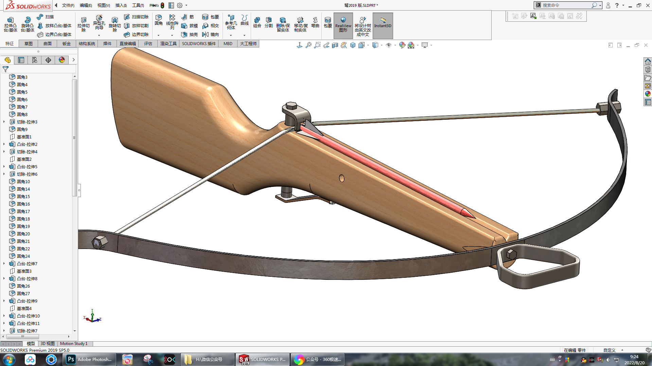
Task: Click the 拉伸凸台/基体 extrude boss tool
Action: 11,24
